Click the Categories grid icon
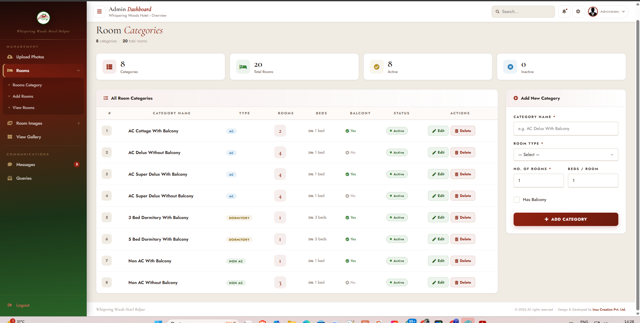The height and width of the screenshot is (323, 640). (109, 67)
